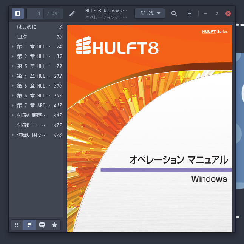Select 第 5 章 HUL chapter title
The width and height of the screenshot is (244, 244).
tap(34, 86)
